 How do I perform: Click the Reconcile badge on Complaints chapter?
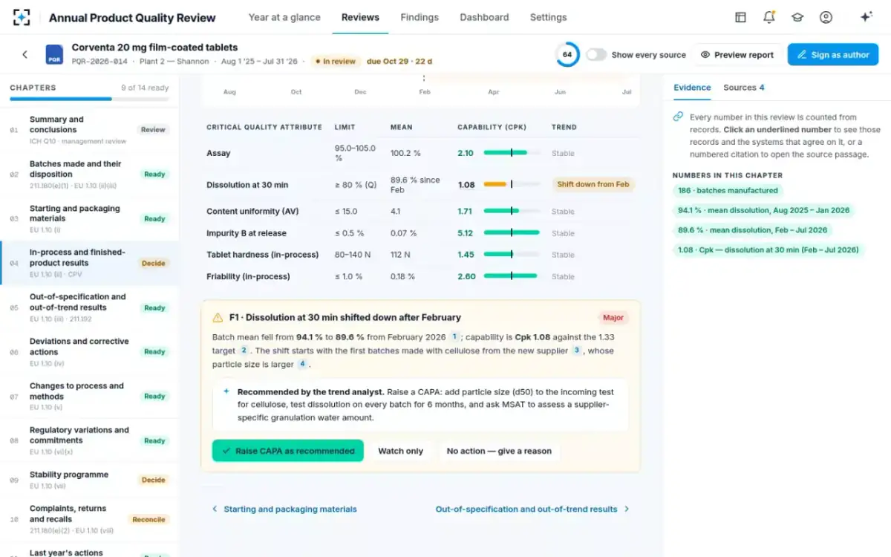click(148, 519)
